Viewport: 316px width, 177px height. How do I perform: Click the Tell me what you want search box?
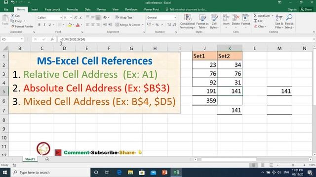(186, 9)
